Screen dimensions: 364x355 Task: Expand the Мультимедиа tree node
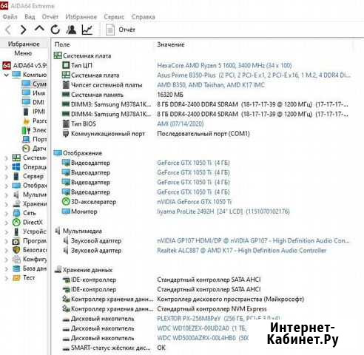[x=7, y=195]
